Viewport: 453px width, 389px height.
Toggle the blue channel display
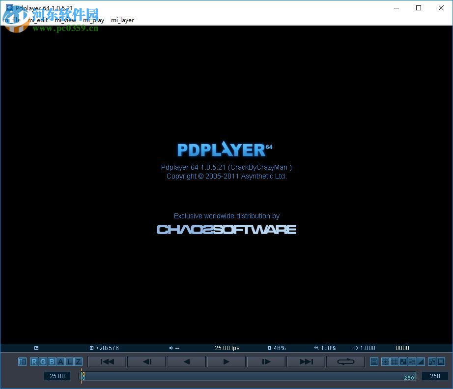pos(52,361)
